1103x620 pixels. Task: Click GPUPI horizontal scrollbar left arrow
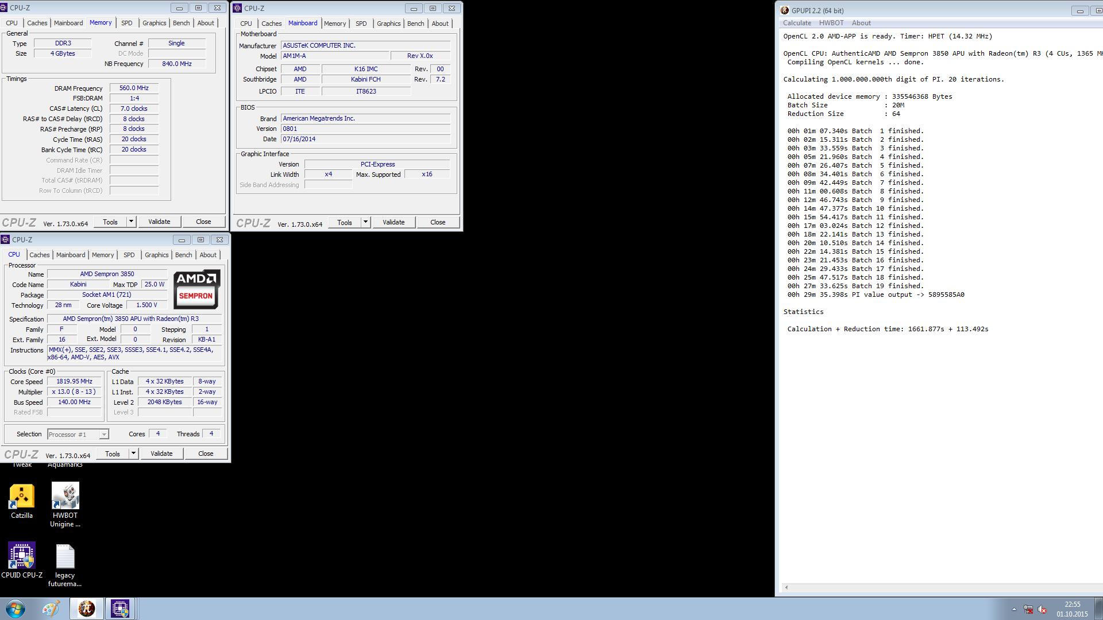coord(786,587)
